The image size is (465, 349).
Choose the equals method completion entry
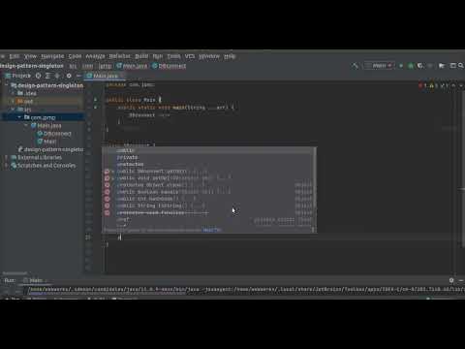pos(208,192)
